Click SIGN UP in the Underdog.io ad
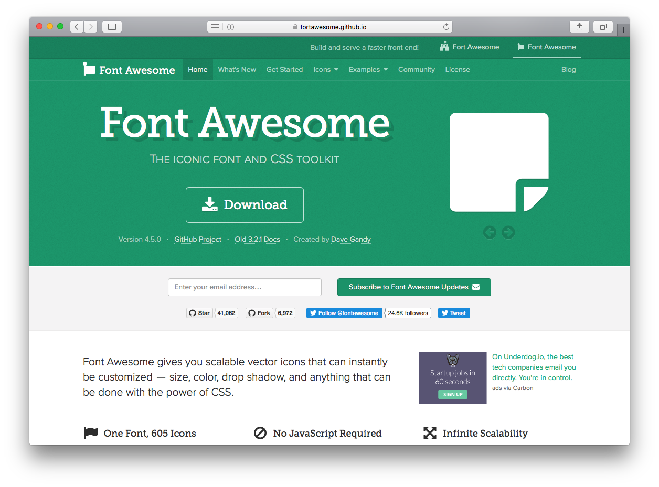This screenshot has width=659, height=487. pyautogui.click(x=452, y=394)
